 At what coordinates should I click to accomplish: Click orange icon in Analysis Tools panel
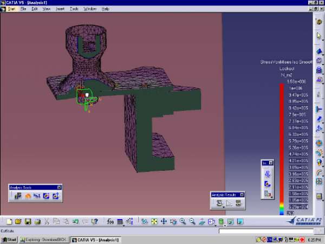[x=28, y=196]
